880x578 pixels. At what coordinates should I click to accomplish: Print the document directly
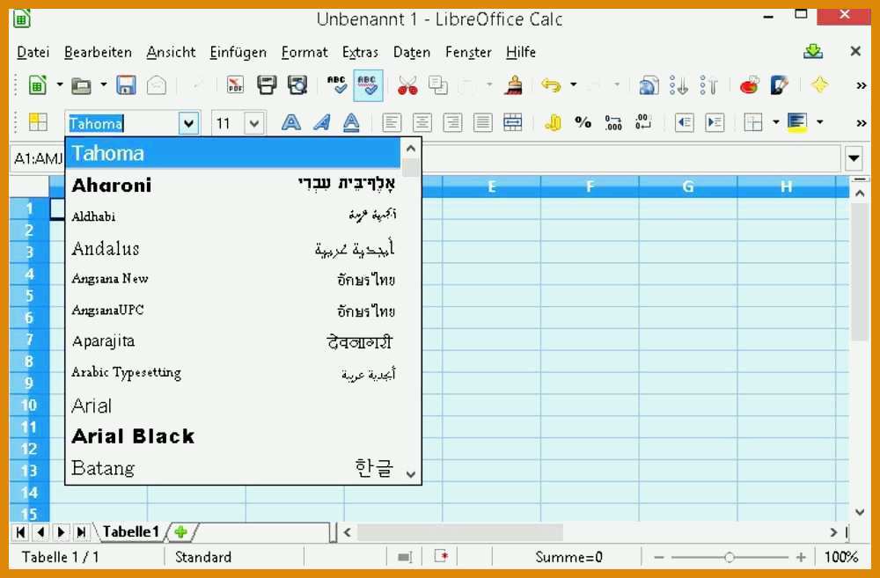pos(267,85)
